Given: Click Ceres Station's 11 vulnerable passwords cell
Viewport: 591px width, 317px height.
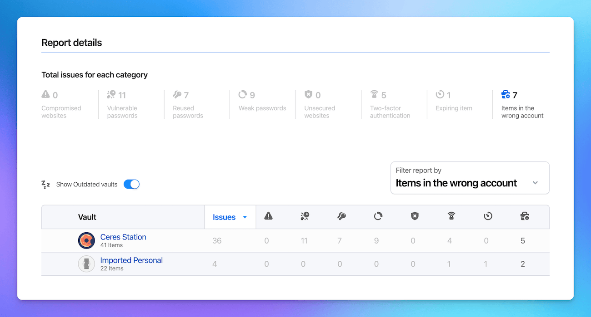Looking at the screenshot, I should click(304, 241).
